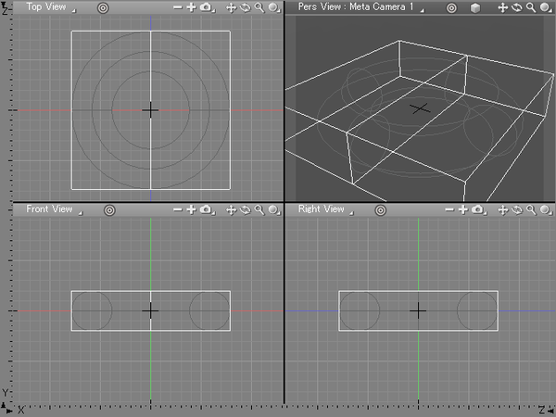556x417 pixels.
Task: Open the Pers View : Meta Camera 1 dropdown
Action: (361, 7)
